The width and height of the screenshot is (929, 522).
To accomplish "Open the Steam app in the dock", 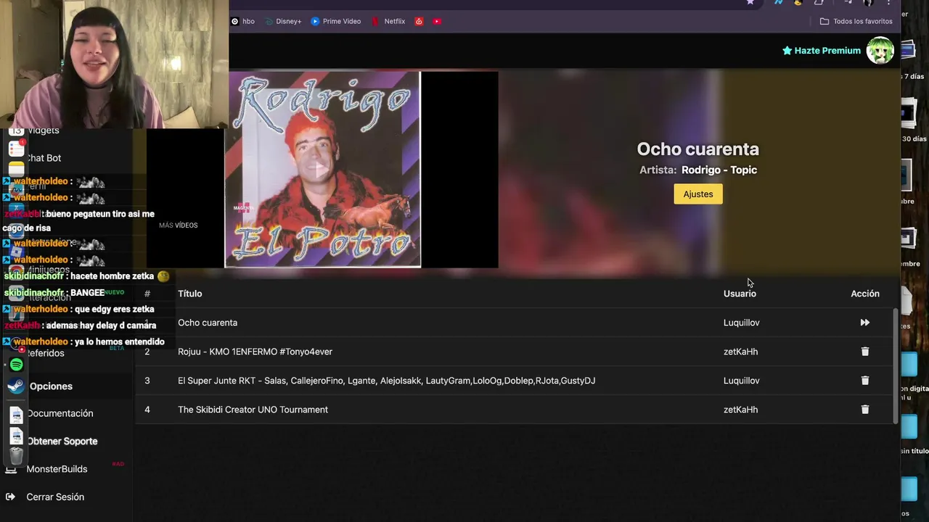I will pos(16,386).
